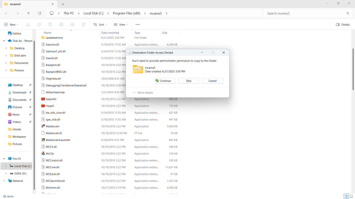Image resolution: width=355 pixels, height=199 pixels.
Task: Click the Cut toolbar icon
Action: coord(28,25)
